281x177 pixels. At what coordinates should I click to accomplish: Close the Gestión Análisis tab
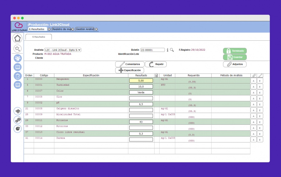pos(96,29)
